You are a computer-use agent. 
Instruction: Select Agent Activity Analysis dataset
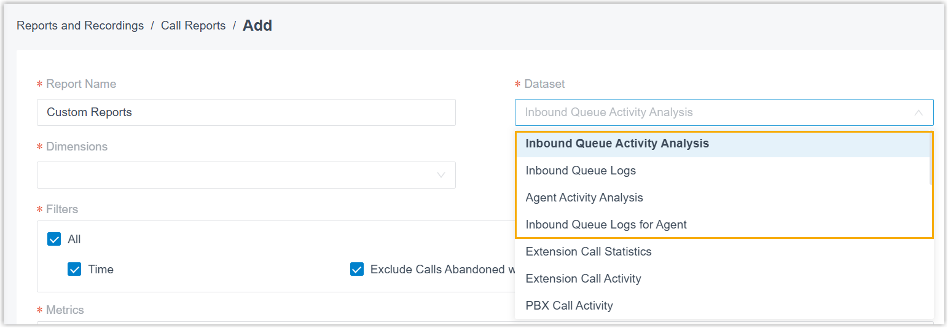[x=584, y=198]
